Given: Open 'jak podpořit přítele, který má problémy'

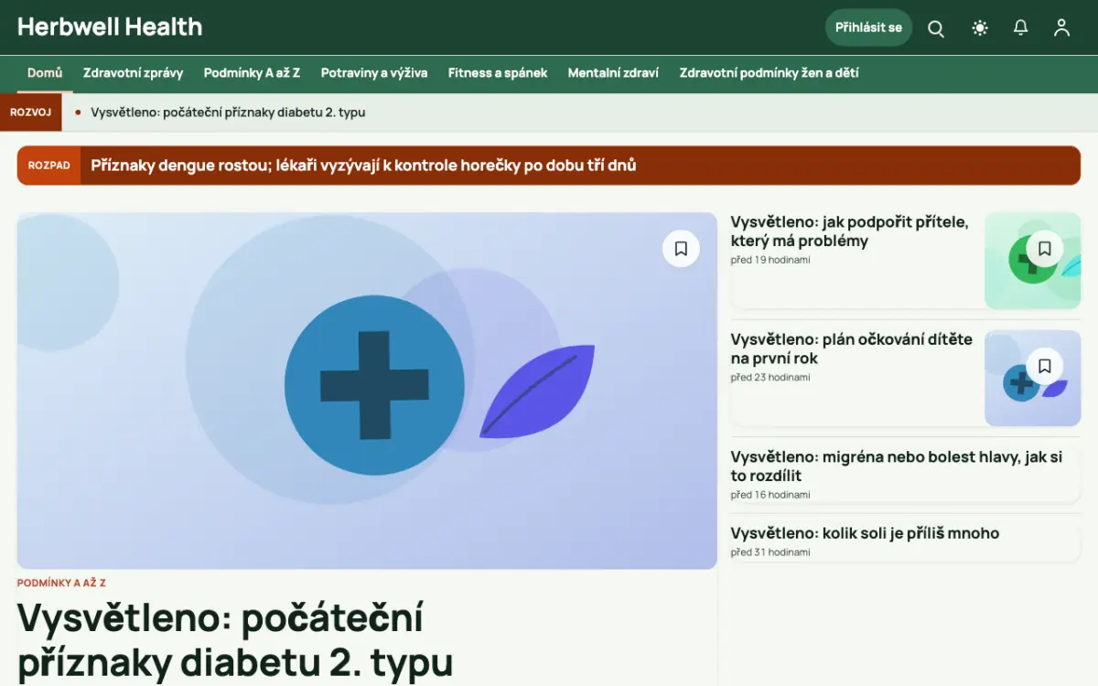Looking at the screenshot, I should tap(849, 231).
